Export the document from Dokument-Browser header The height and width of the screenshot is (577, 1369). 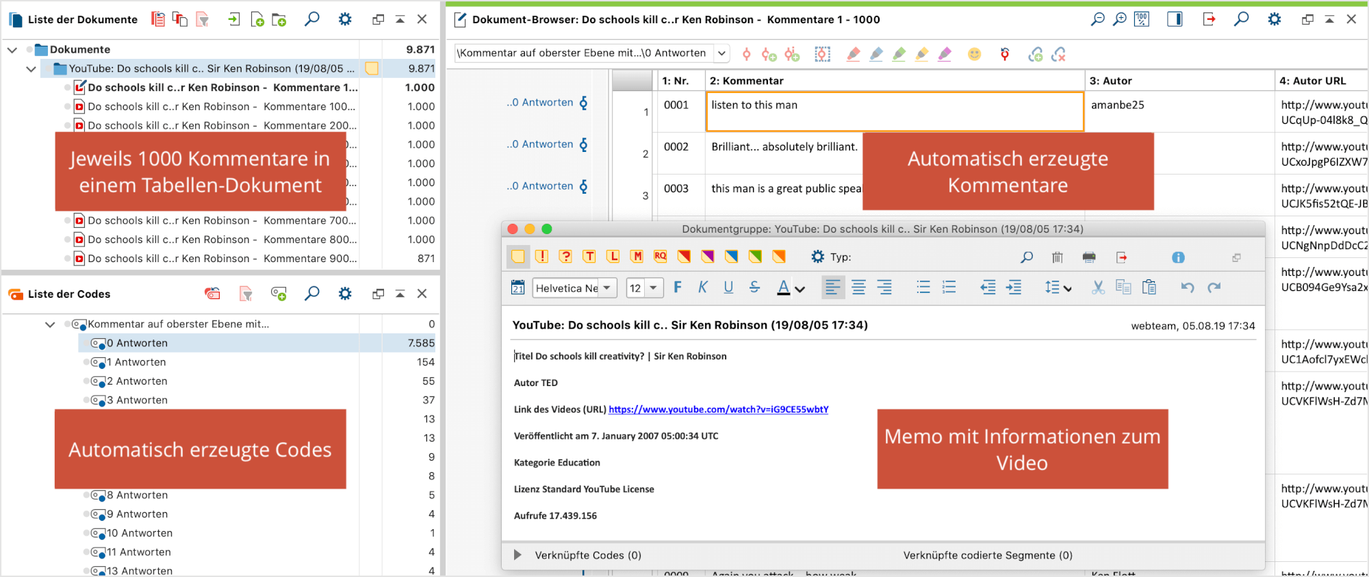coord(1209,19)
